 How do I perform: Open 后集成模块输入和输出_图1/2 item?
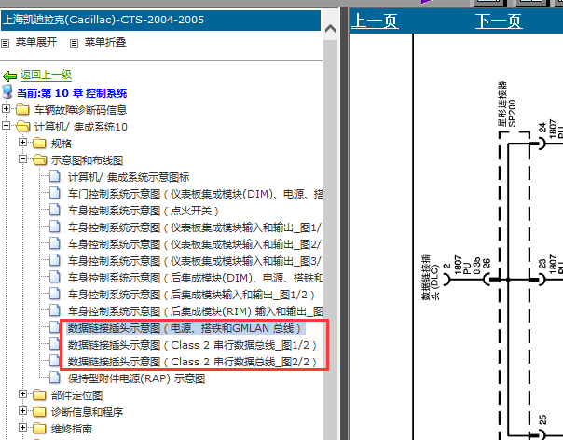pos(191,295)
